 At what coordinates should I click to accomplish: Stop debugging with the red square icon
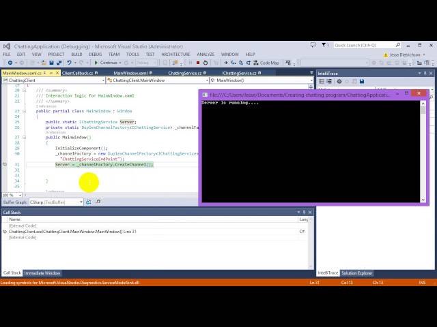point(198,63)
